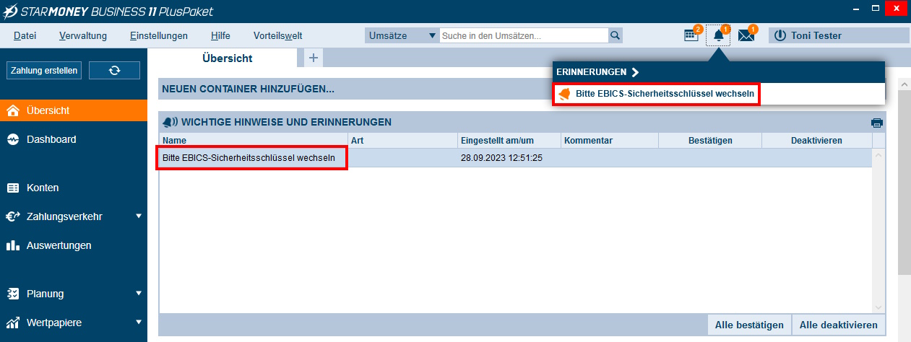Image resolution: width=911 pixels, height=342 pixels.
Task: Expand the Zahlungsverkehr sidebar section
Action: pos(139,216)
